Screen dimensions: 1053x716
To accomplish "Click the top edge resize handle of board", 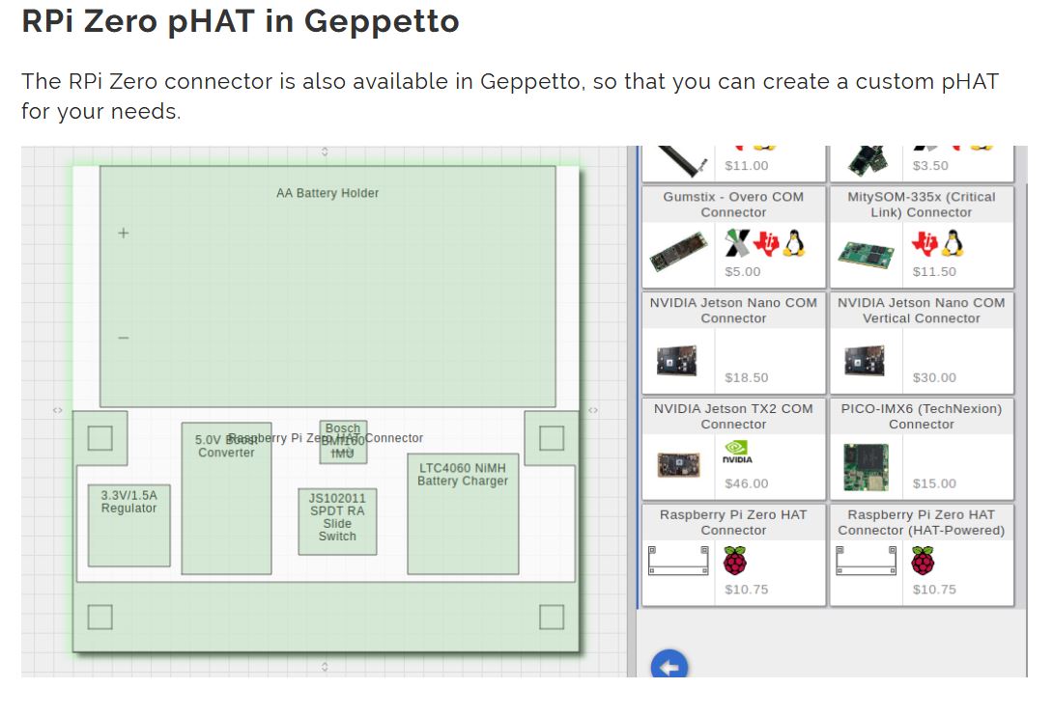I will pyautogui.click(x=325, y=151).
